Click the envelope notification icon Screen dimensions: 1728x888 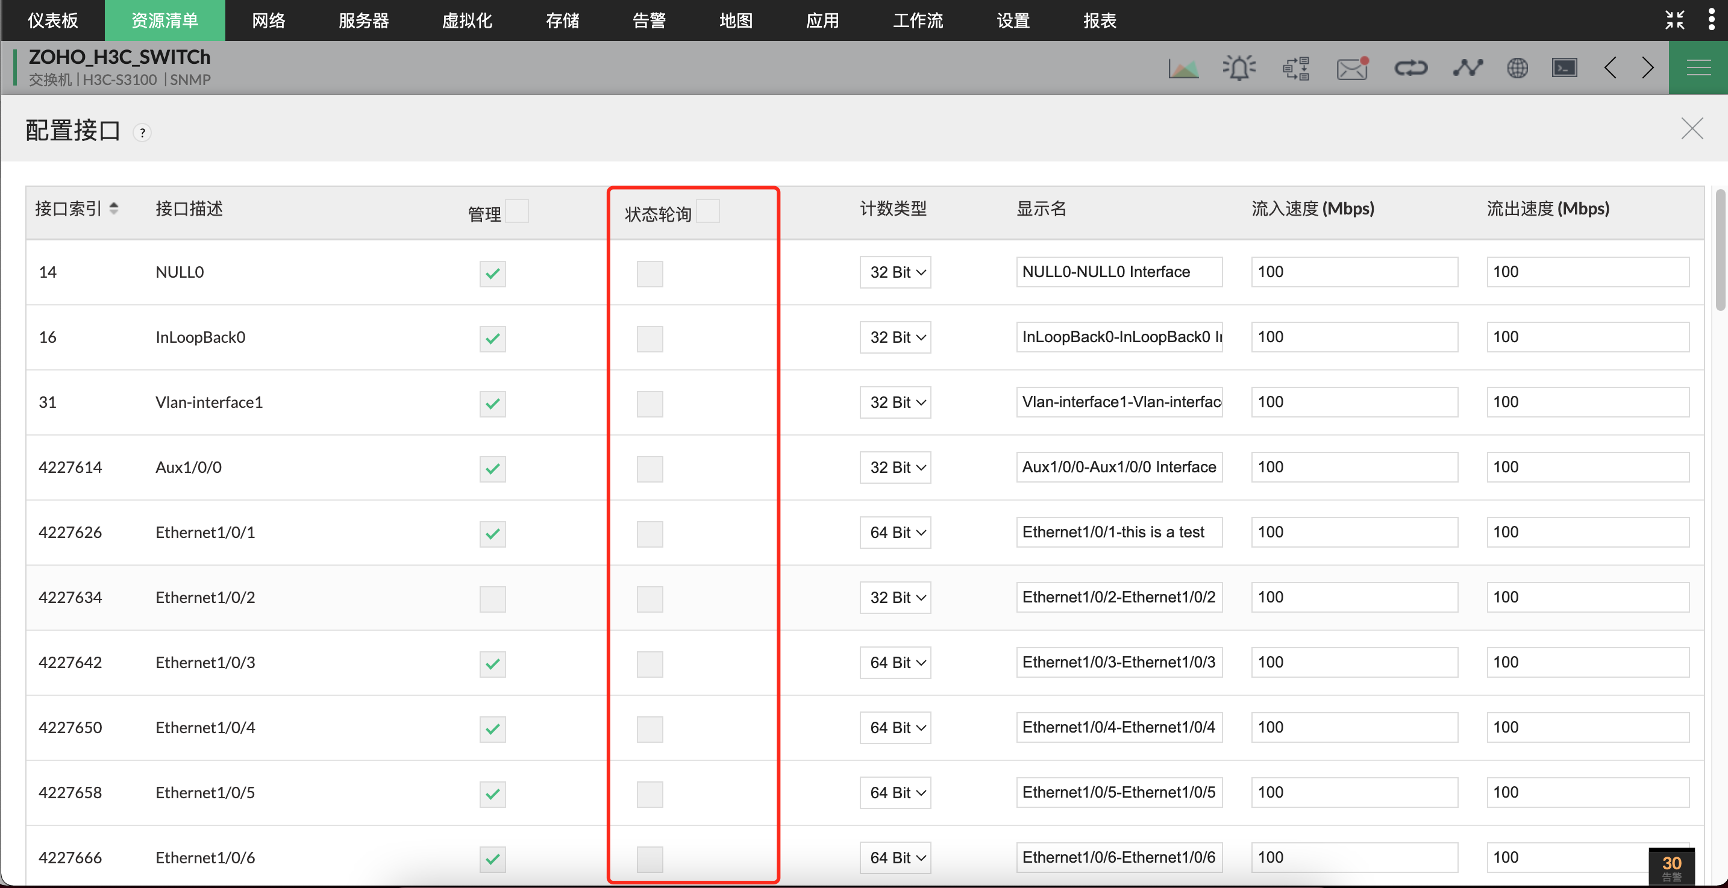[1351, 69]
